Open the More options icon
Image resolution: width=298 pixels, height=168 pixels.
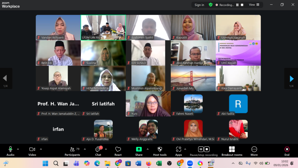click(x=254, y=149)
